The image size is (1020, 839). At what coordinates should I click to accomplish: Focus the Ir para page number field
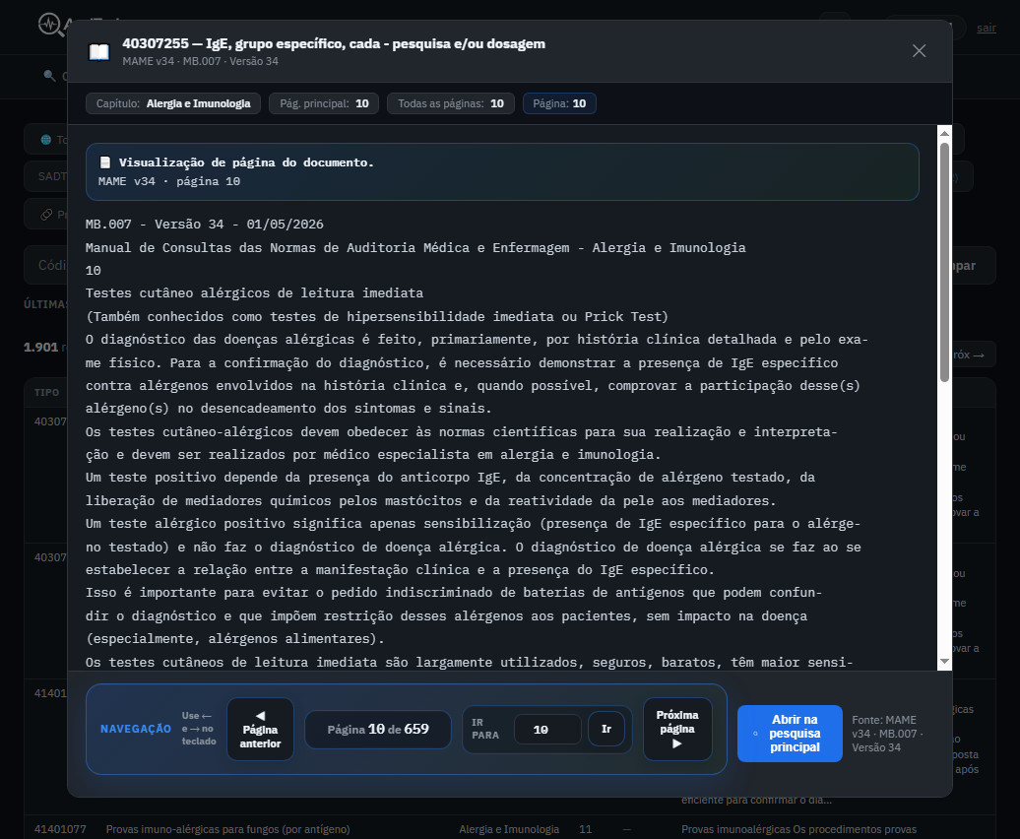pyautogui.click(x=547, y=730)
